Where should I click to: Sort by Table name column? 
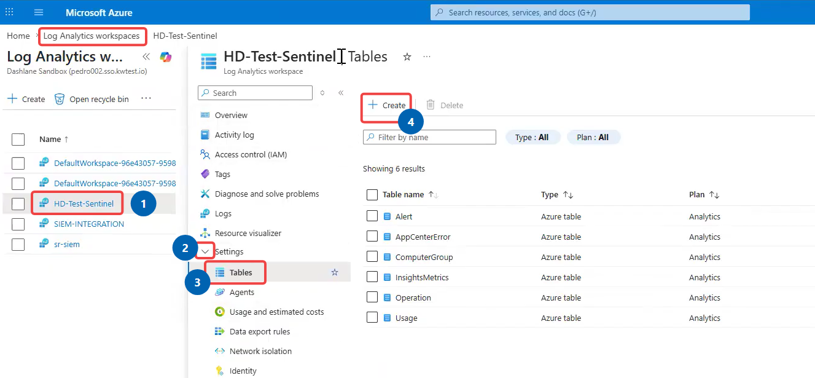coord(410,194)
